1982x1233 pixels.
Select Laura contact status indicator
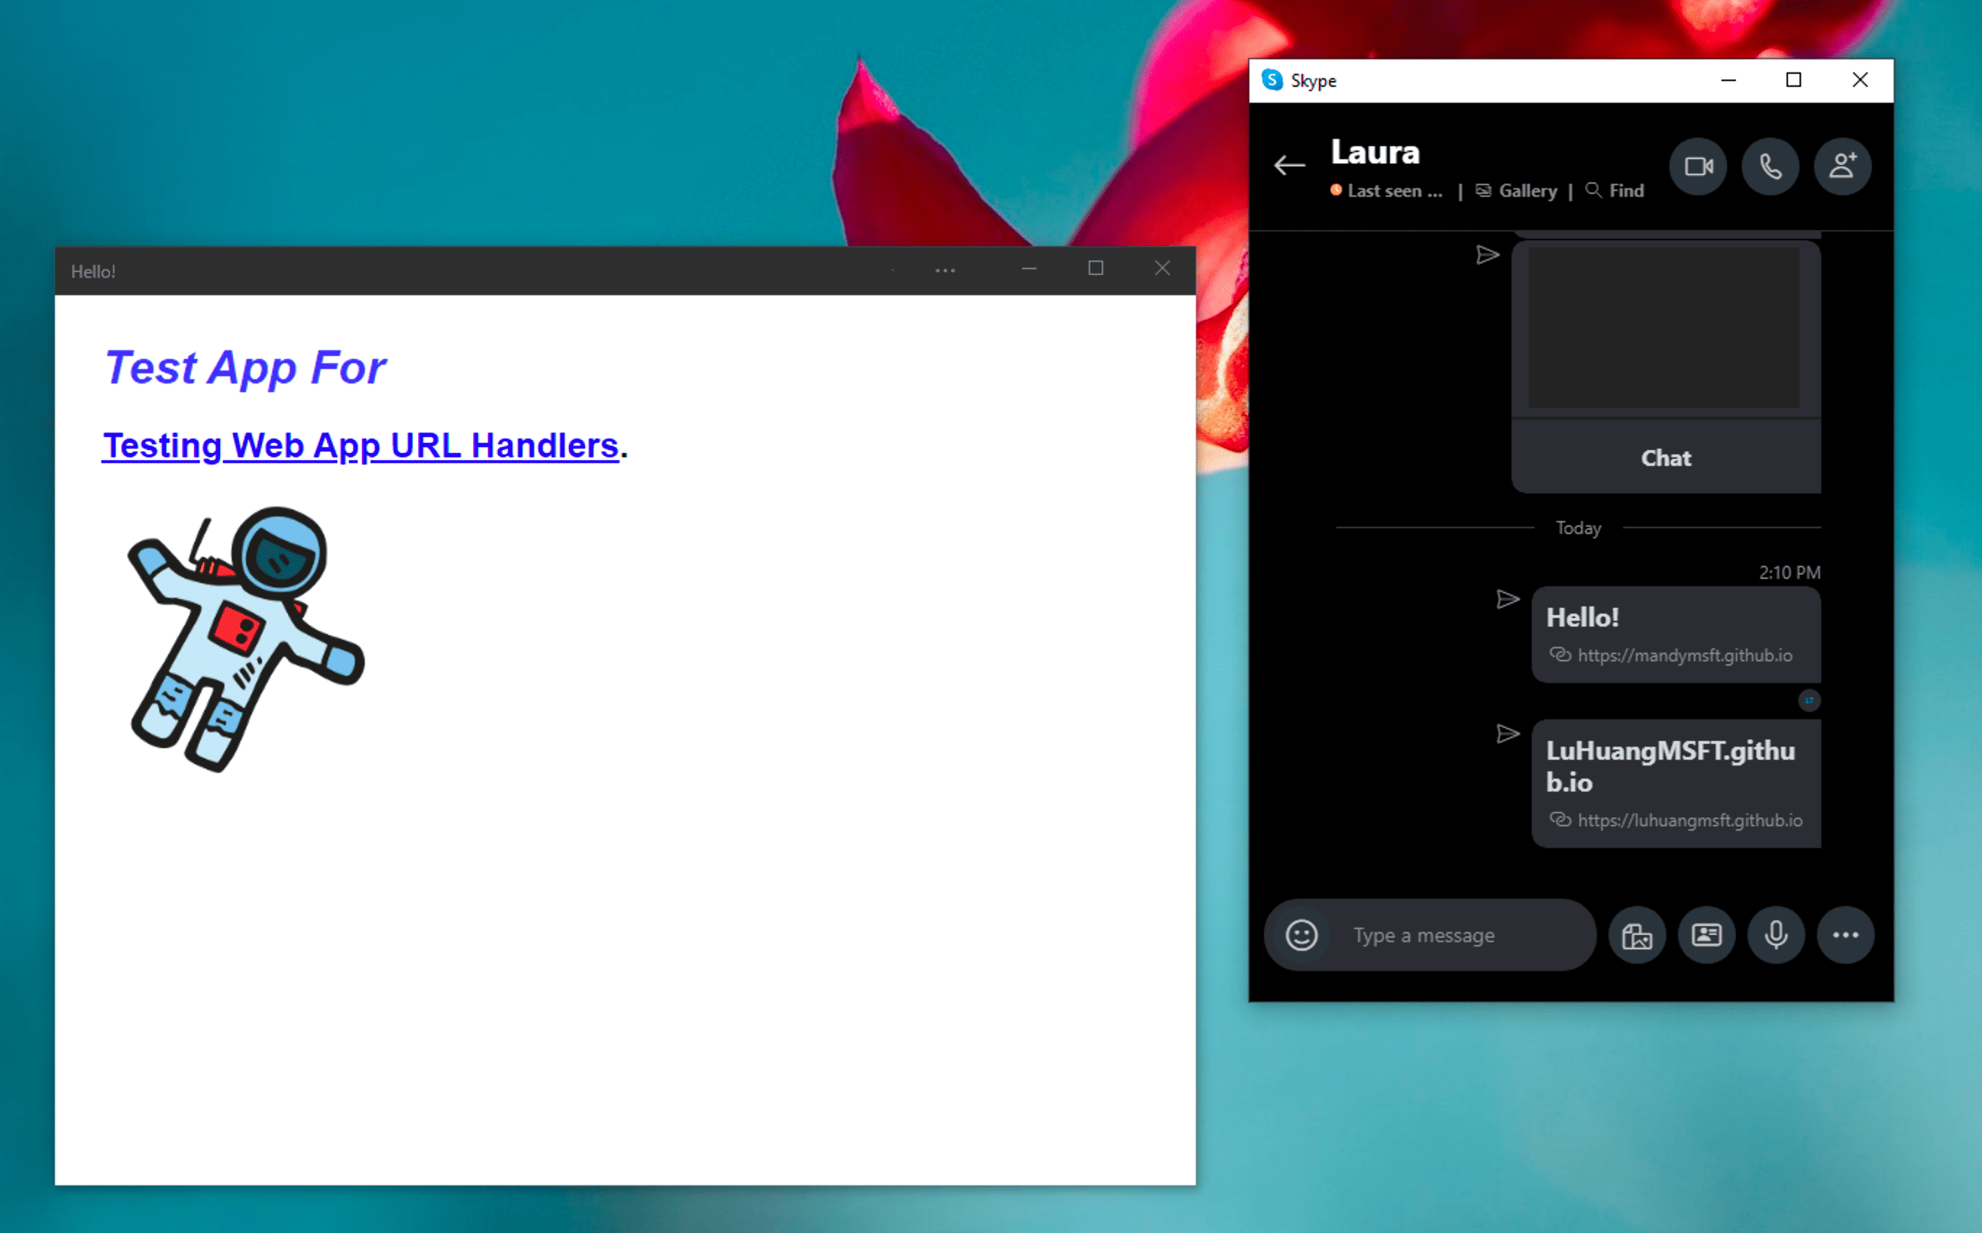[x=1336, y=190]
